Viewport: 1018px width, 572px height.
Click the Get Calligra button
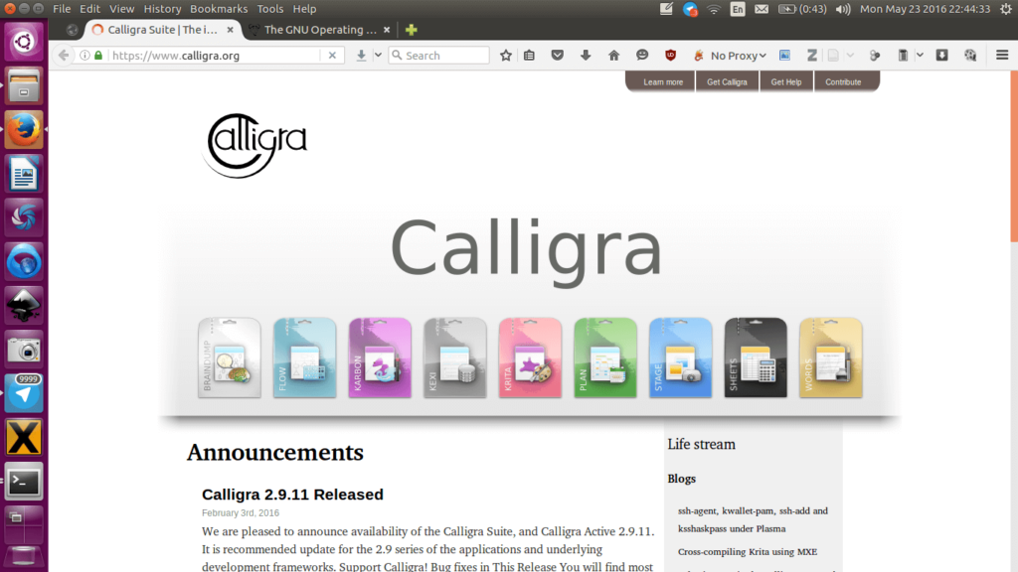click(728, 81)
